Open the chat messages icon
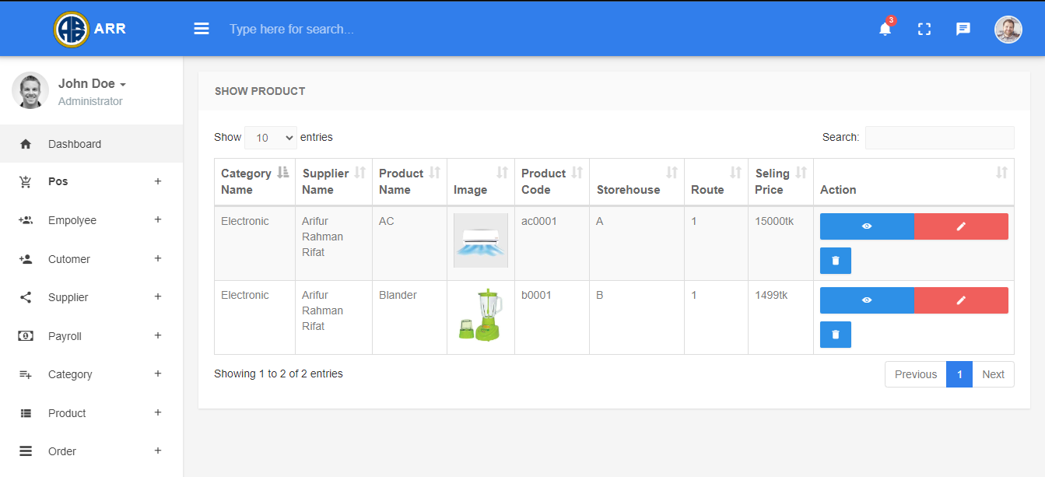Screen dimensions: 1045x477 (x=963, y=30)
